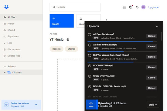This screenshot has height=111, width=167.
Task: Click the YT Music folder icon in sidebar
Action: 9,72
